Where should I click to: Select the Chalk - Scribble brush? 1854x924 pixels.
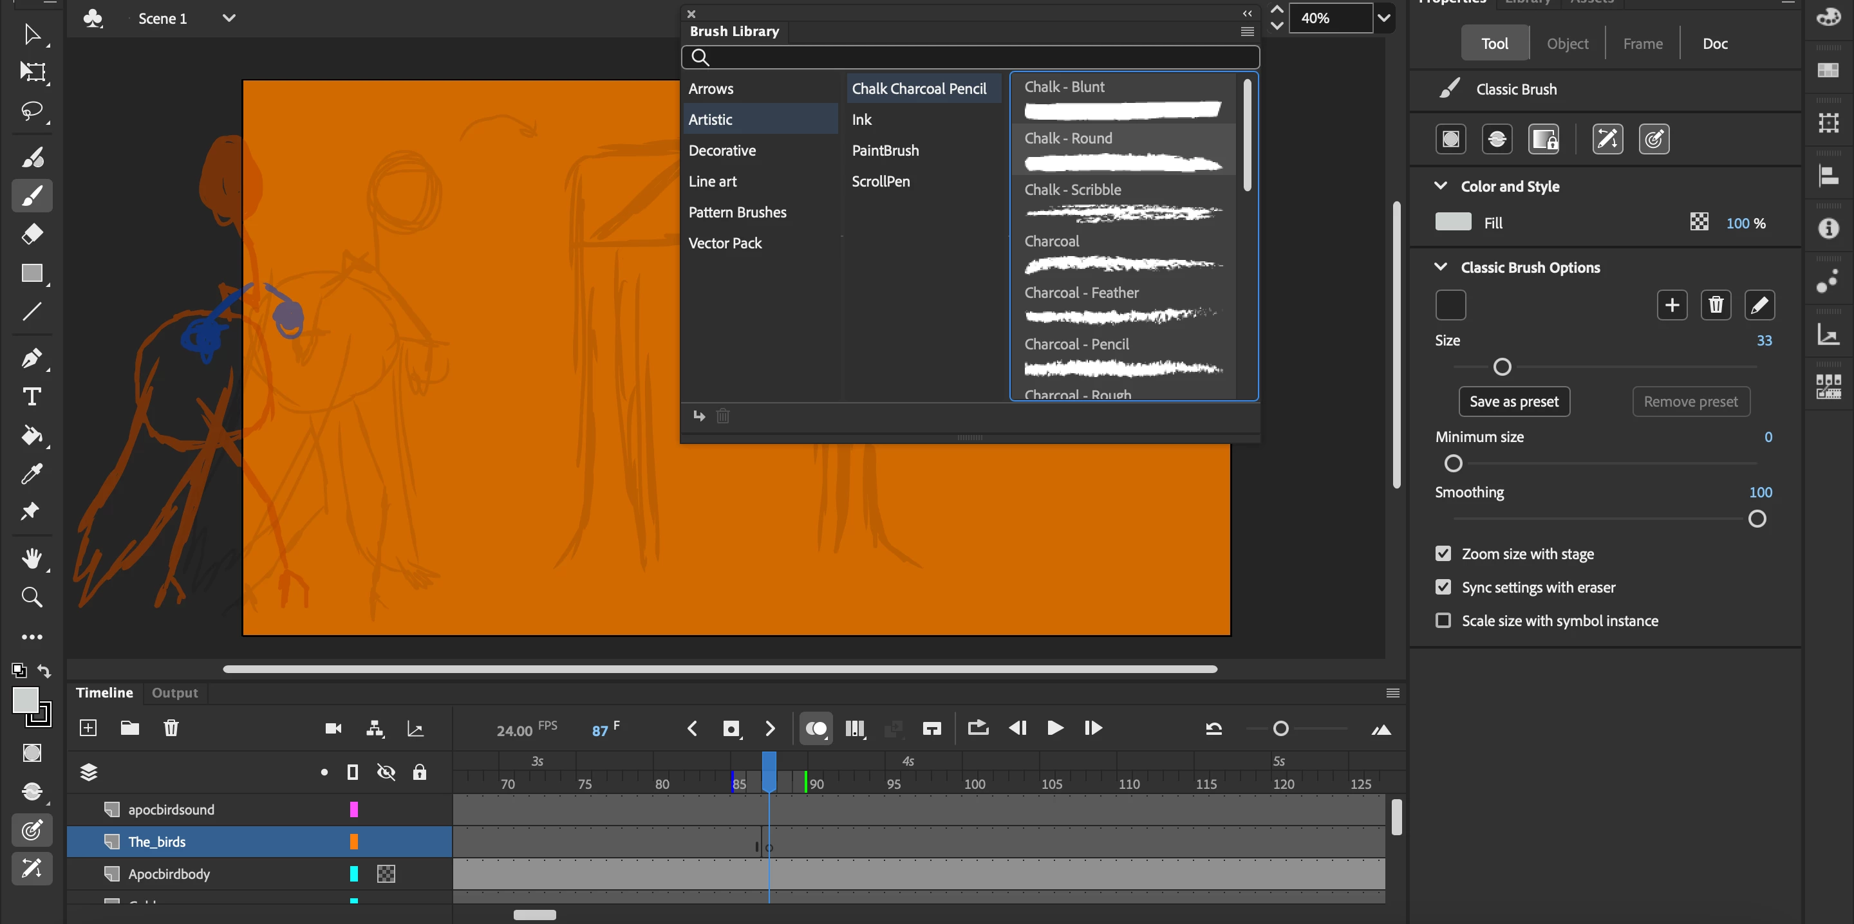tap(1123, 201)
